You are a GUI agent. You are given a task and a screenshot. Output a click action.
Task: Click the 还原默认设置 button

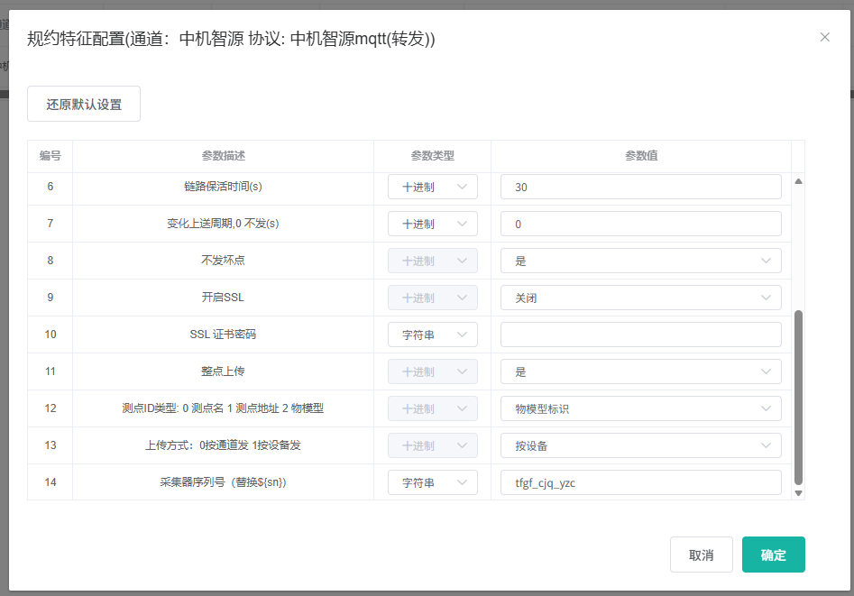pos(83,104)
